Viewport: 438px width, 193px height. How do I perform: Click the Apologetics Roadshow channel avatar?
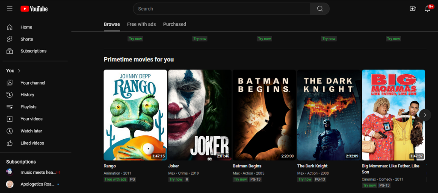click(x=10, y=184)
